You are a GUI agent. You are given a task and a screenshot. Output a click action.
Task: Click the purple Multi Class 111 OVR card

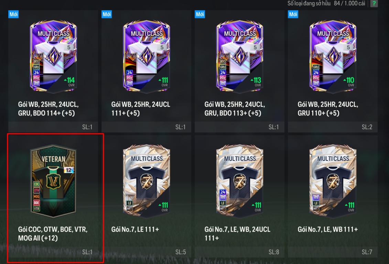point(147,56)
